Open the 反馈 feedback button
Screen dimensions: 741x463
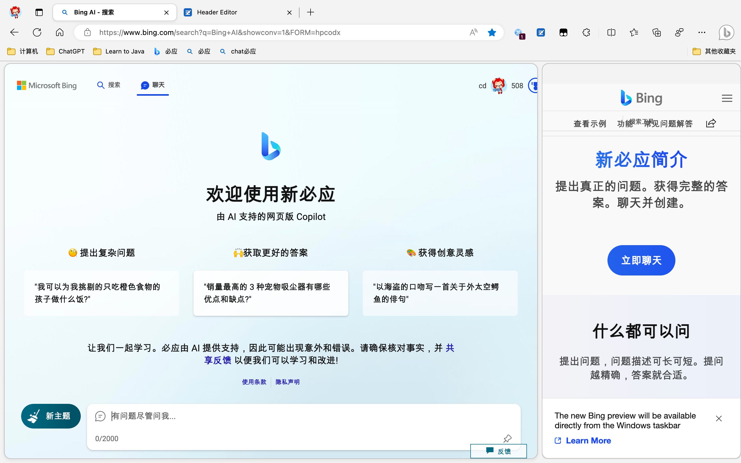tap(498, 451)
